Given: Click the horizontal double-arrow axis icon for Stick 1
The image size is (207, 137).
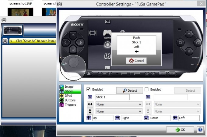Looking at the screenshot, I should click(x=90, y=104).
